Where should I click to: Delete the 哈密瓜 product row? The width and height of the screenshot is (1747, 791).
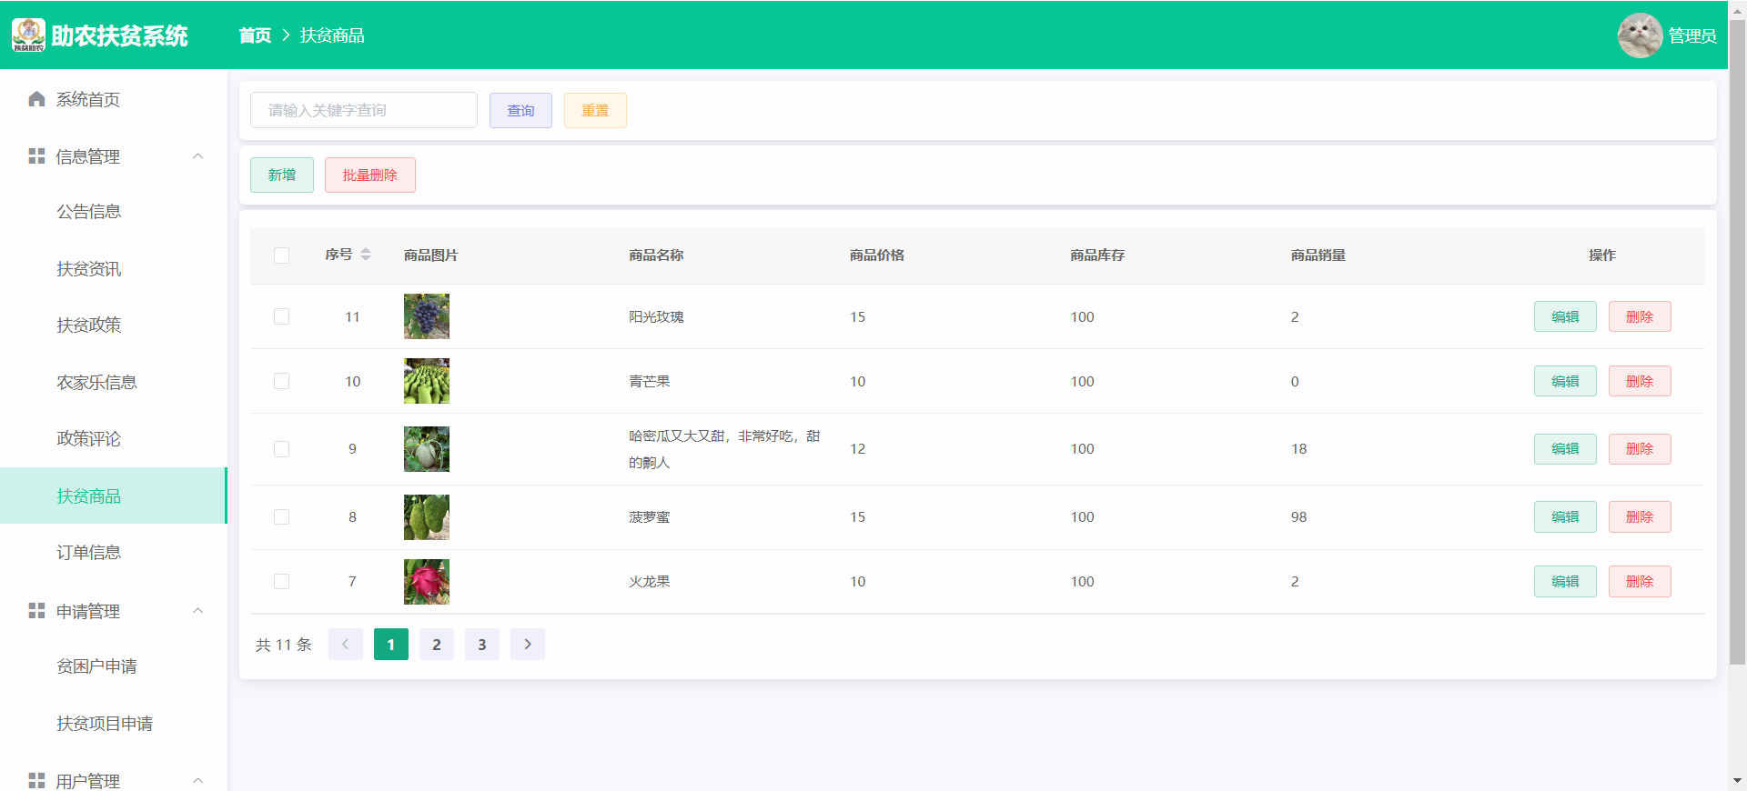[1640, 449]
